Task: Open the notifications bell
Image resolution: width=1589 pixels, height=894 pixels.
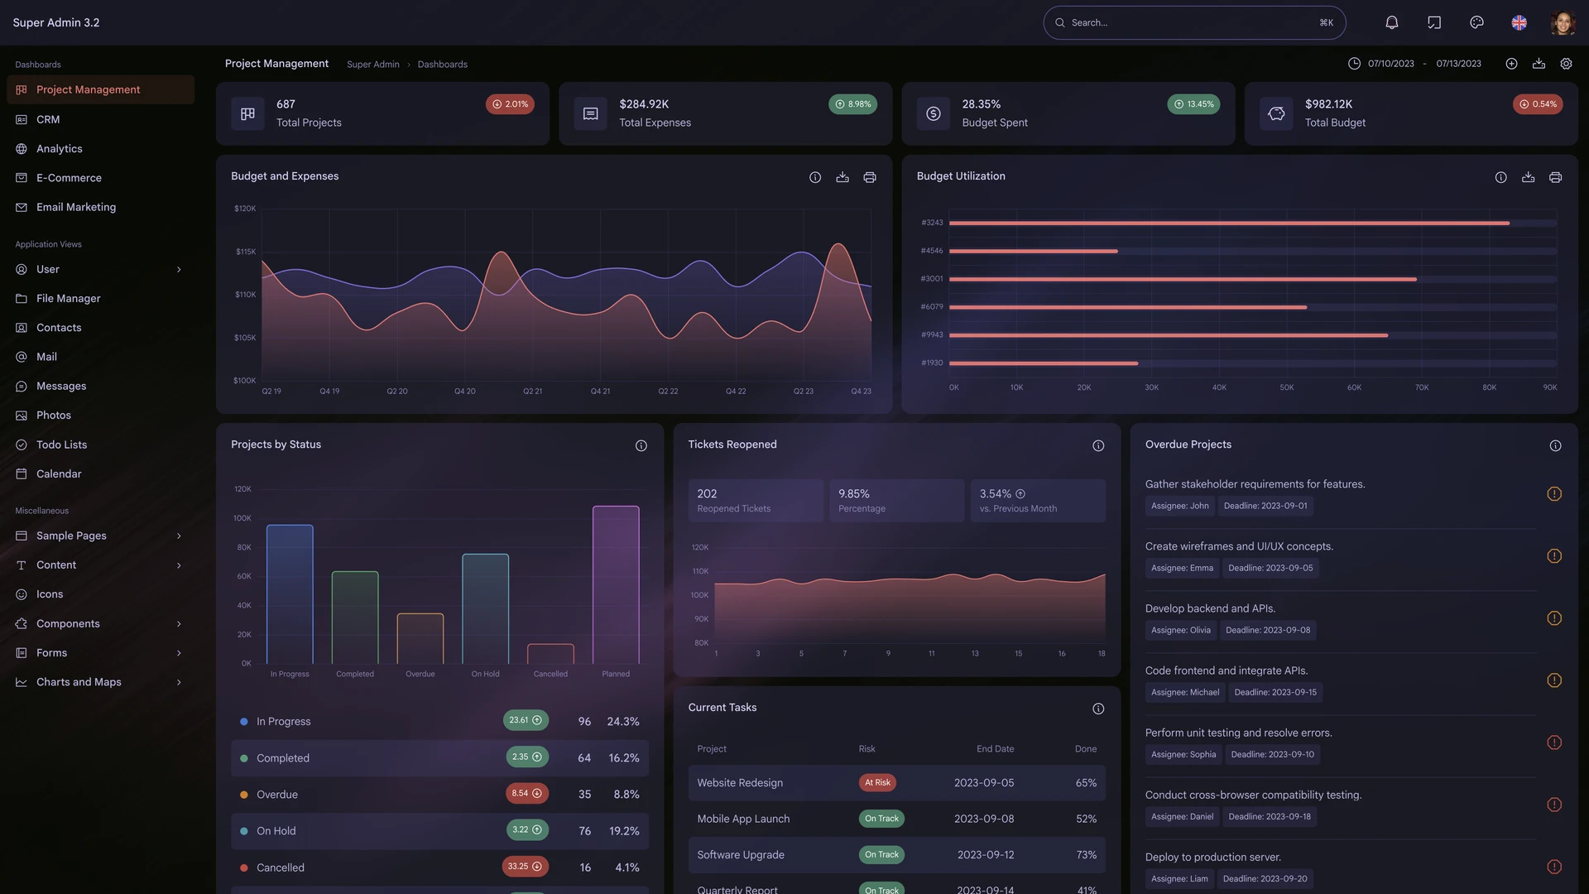Action: click(1392, 22)
